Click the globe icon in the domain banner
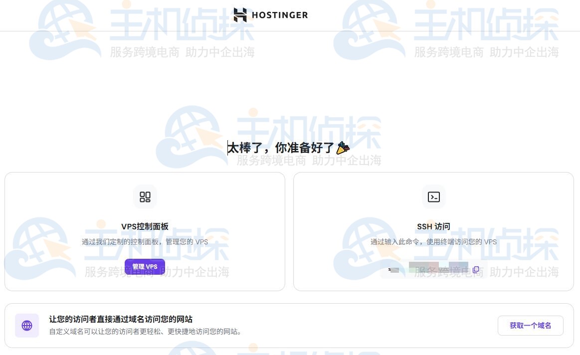The width and height of the screenshot is (580, 355). tap(27, 325)
